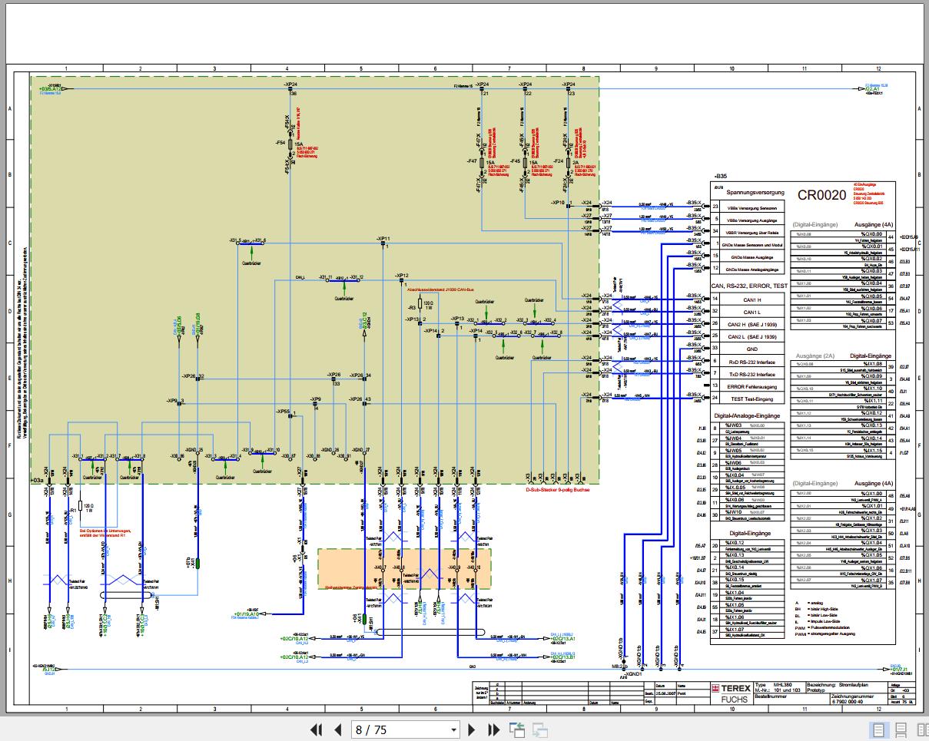Jump to the last page
The image size is (929, 741).
(494, 729)
